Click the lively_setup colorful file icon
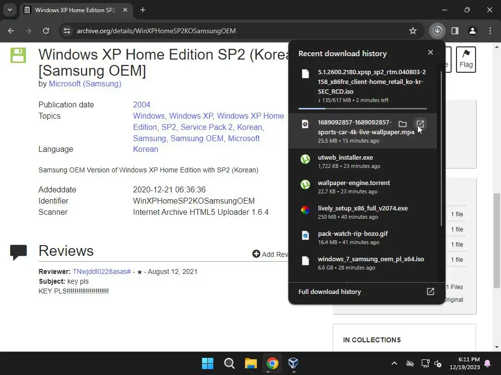 click(x=305, y=209)
